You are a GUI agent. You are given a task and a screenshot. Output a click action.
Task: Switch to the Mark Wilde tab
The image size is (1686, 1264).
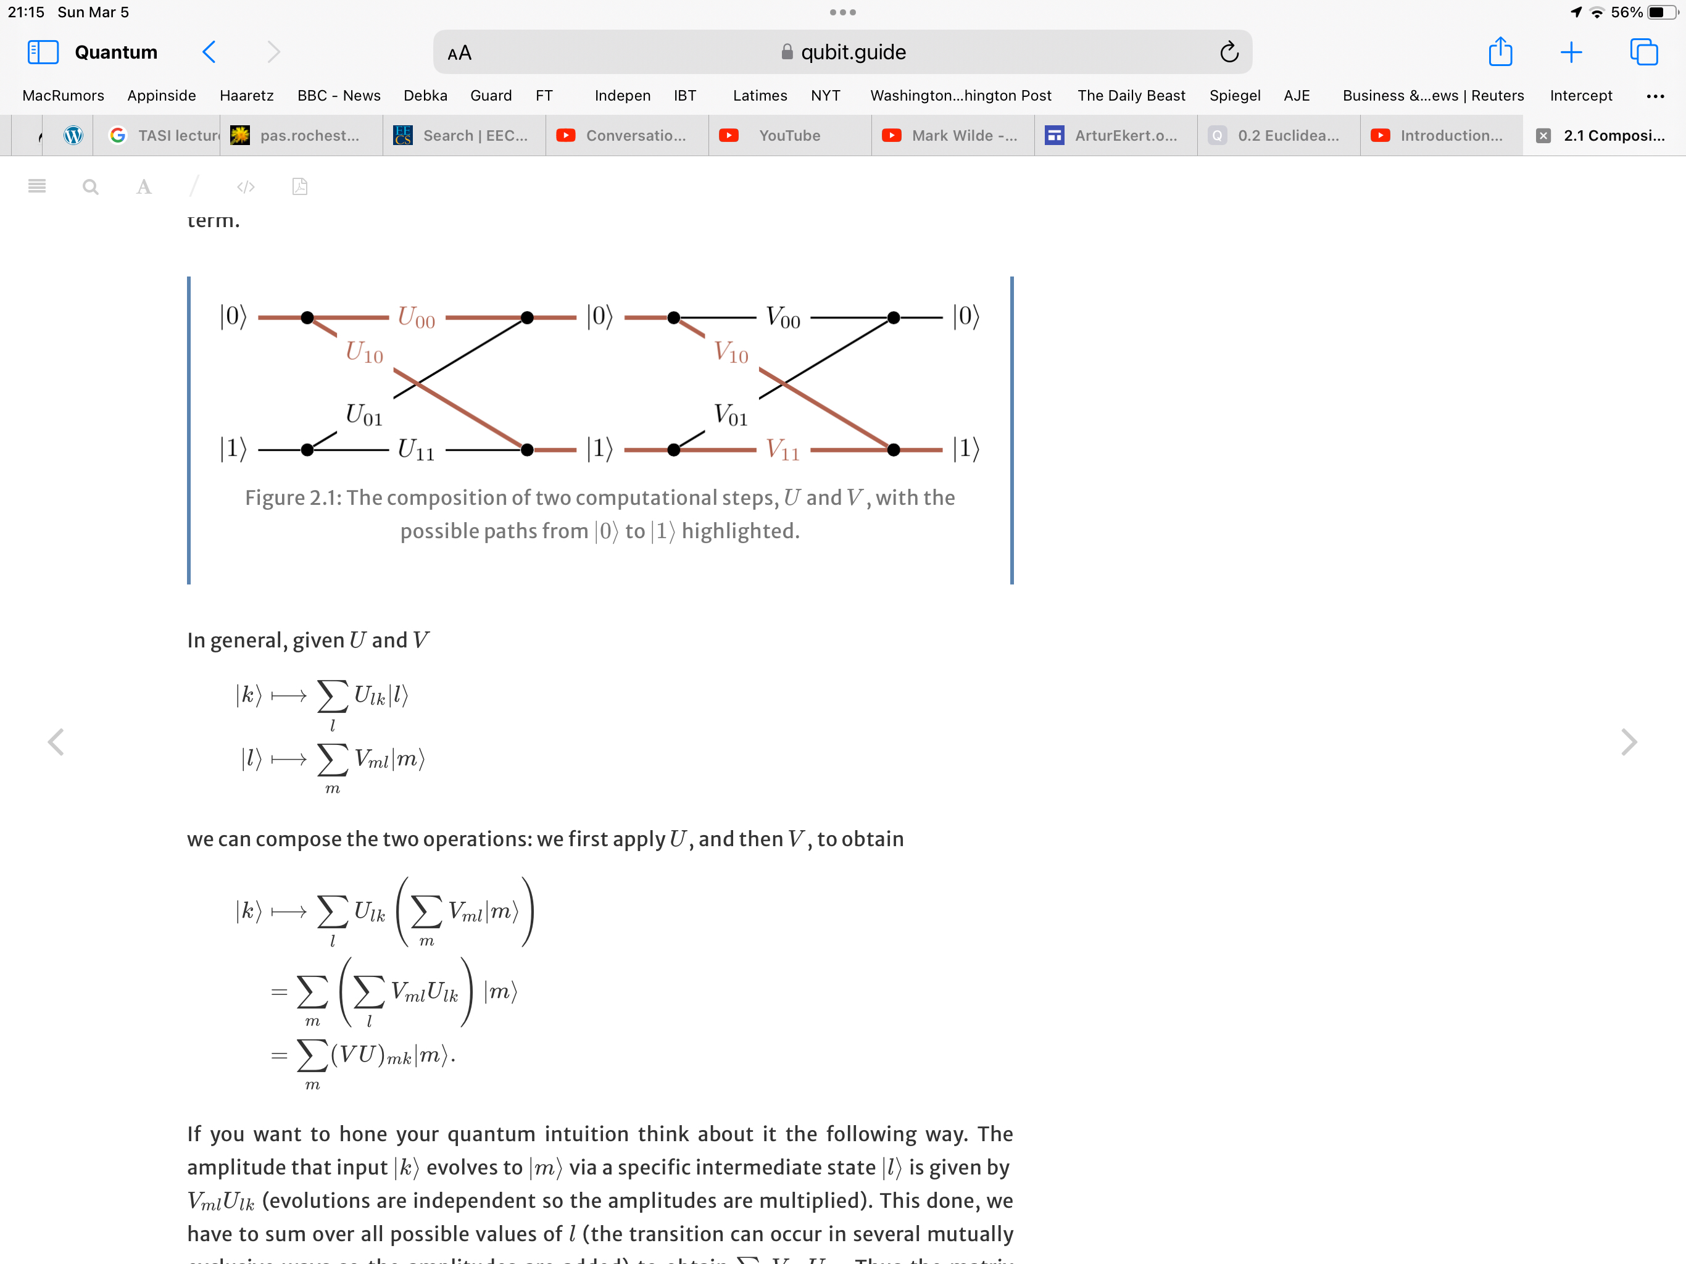pyautogui.click(x=952, y=135)
